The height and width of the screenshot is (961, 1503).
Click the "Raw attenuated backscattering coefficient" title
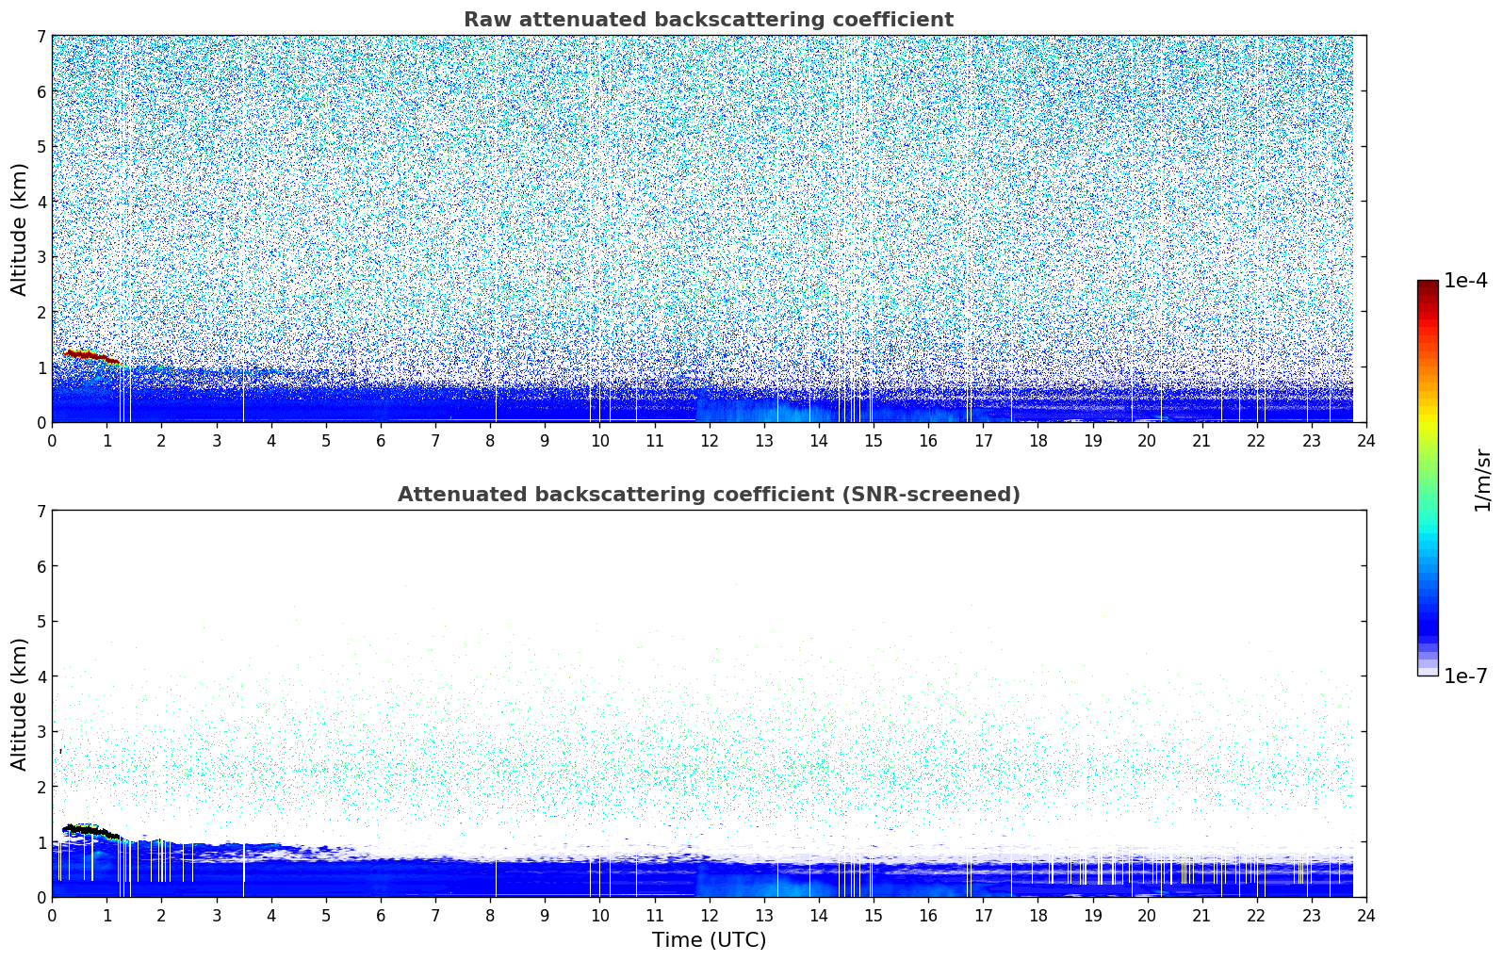[x=709, y=20]
